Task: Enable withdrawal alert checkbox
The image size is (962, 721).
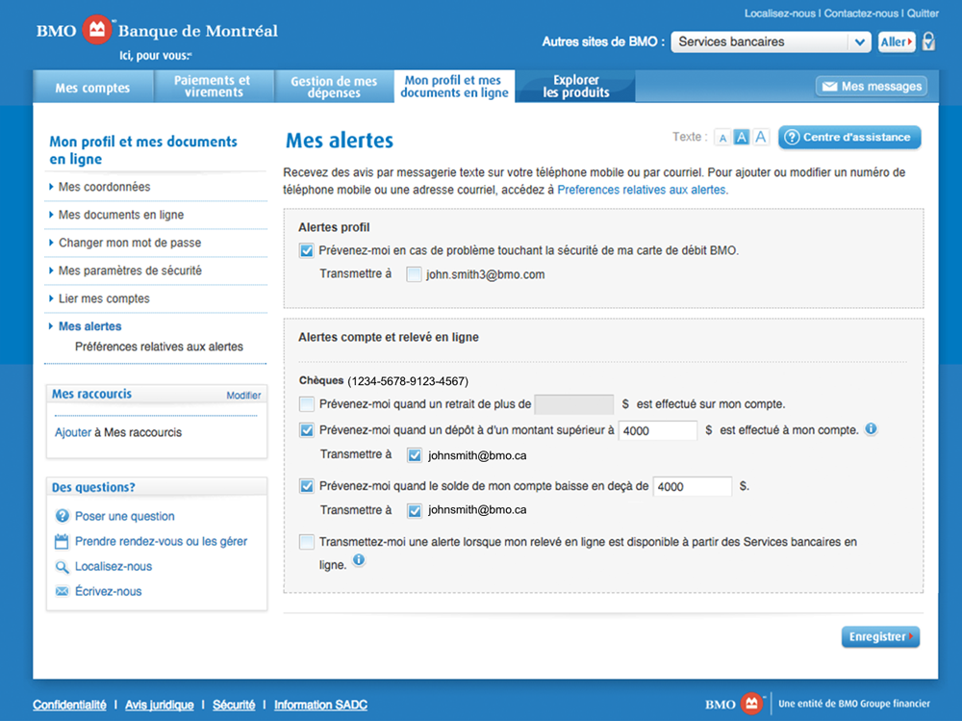Action: click(x=307, y=403)
